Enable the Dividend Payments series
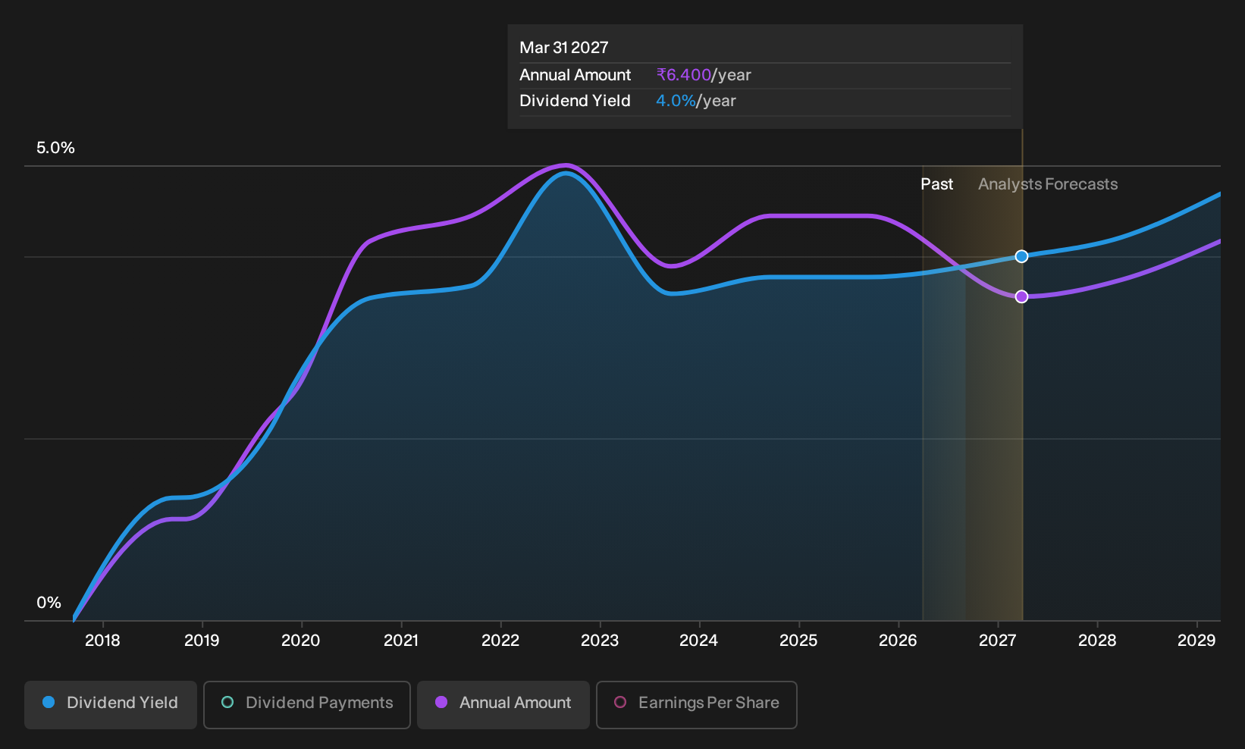This screenshot has height=749, width=1245. [307, 704]
